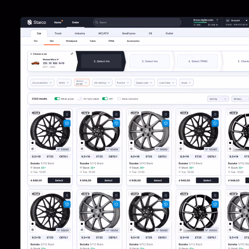This screenshot has width=249, height=249.
Task: Click snowflake icon on first second-row rim
Action: 32,230
